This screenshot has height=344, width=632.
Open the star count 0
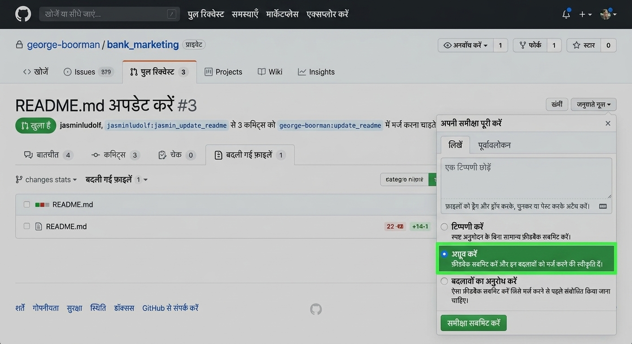pyautogui.click(x=608, y=45)
